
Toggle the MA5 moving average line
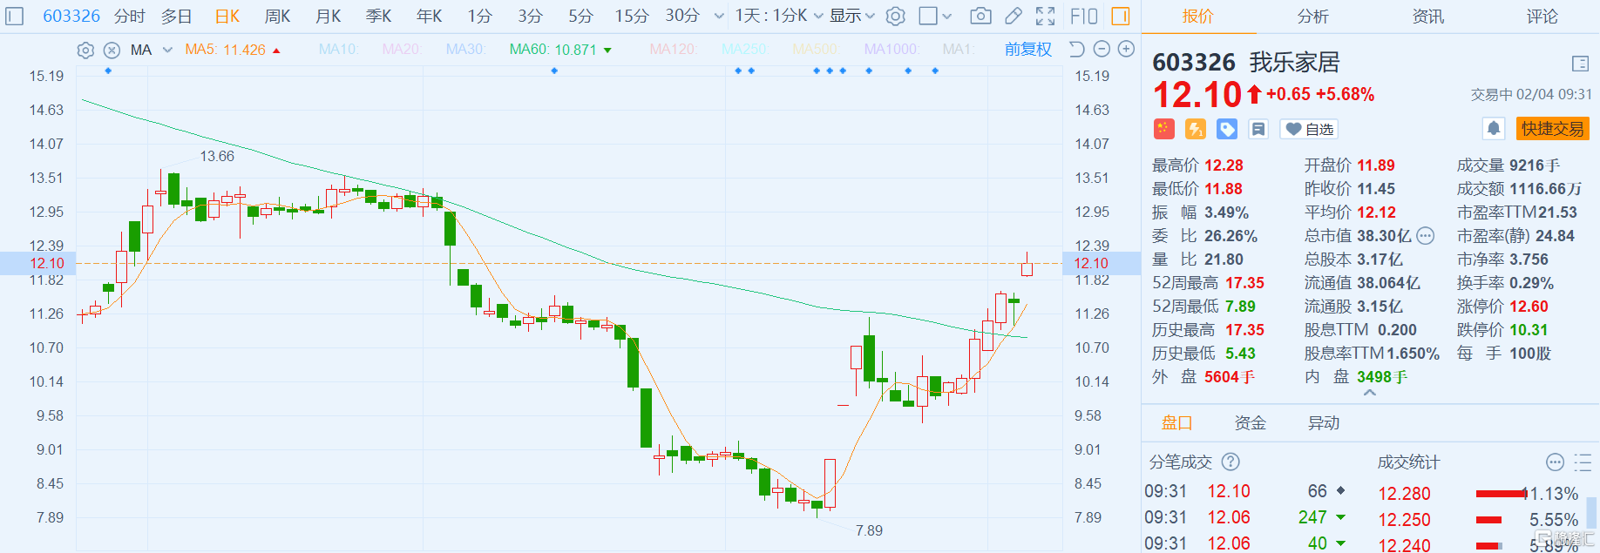[225, 50]
